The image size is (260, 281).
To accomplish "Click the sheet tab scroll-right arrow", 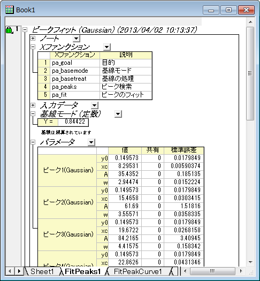I will (x=19, y=271).
